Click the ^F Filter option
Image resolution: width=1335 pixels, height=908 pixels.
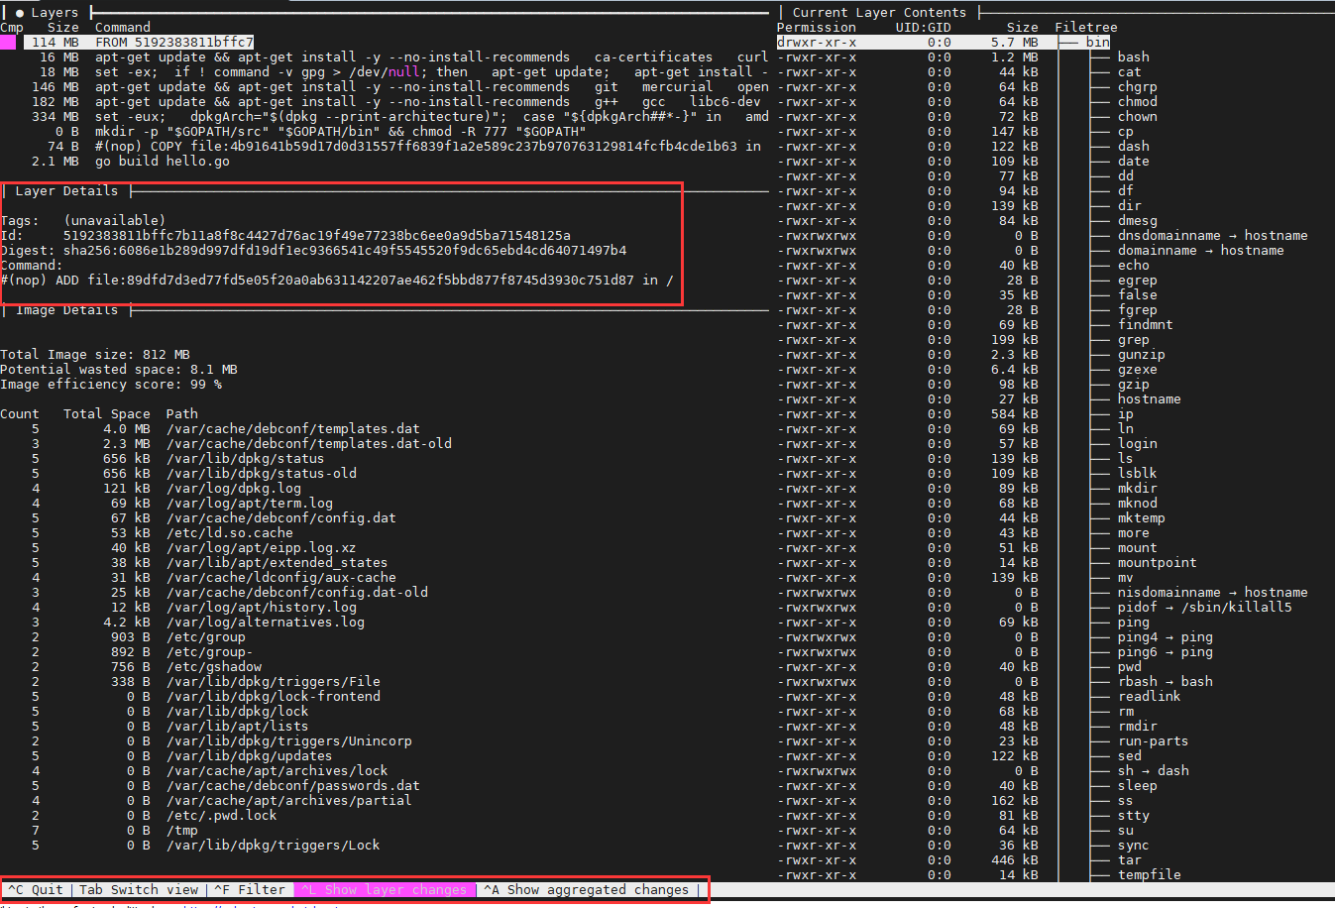pos(250,890)
